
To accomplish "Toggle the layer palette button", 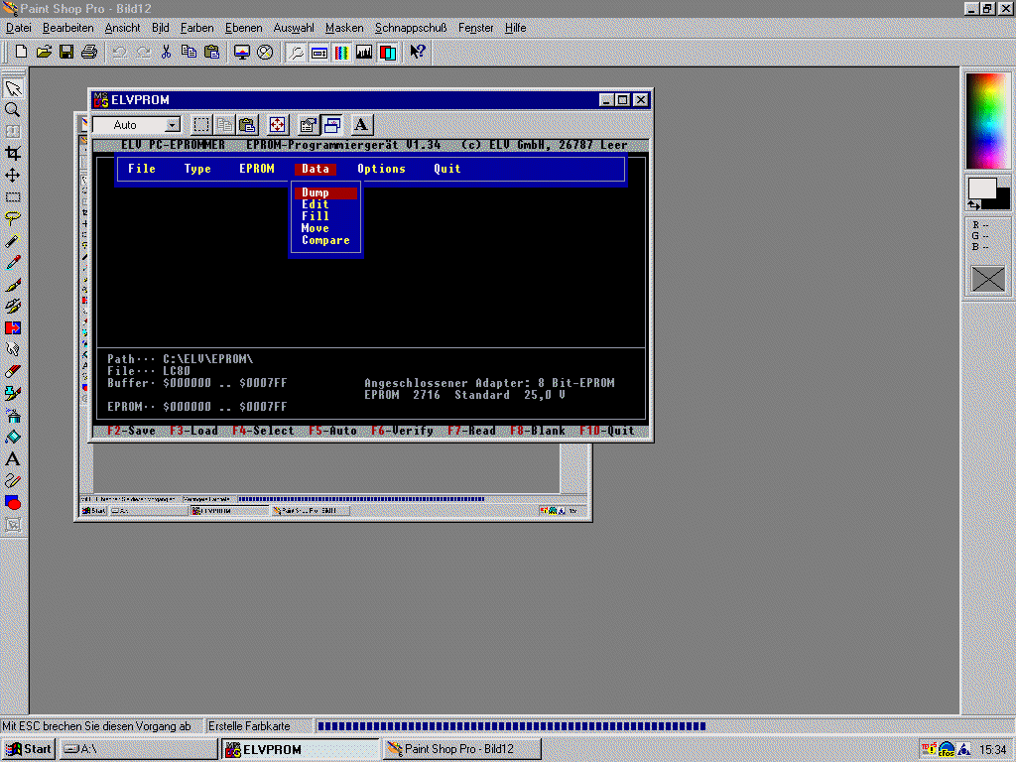I will (388, 52).
